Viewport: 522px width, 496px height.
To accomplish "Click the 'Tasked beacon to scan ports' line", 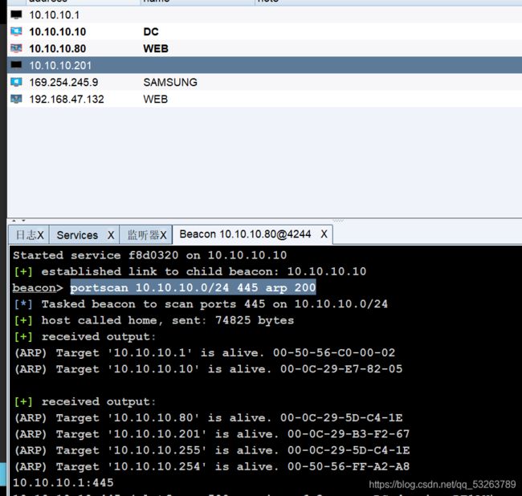I will point(201,304).
